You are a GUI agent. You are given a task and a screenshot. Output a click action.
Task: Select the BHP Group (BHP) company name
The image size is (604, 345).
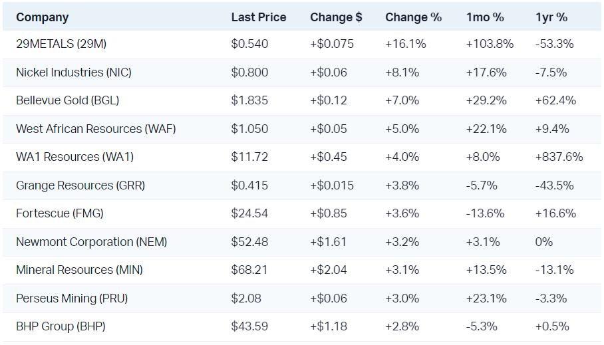(x=61, y=326)
